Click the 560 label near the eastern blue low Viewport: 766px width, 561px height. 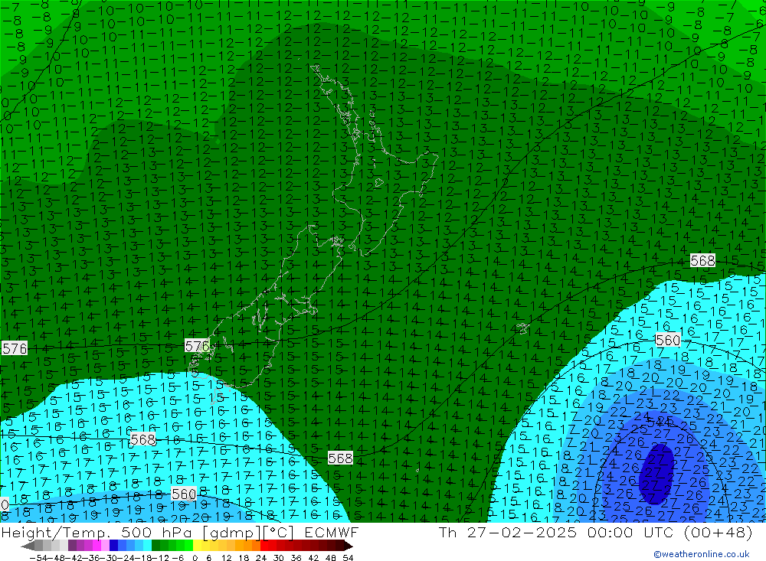pyautogui.click(x=667, y=340)
